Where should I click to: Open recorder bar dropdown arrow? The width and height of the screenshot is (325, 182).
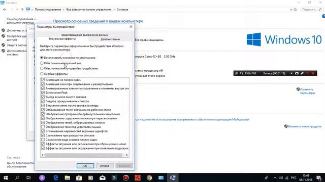(291, 73)
